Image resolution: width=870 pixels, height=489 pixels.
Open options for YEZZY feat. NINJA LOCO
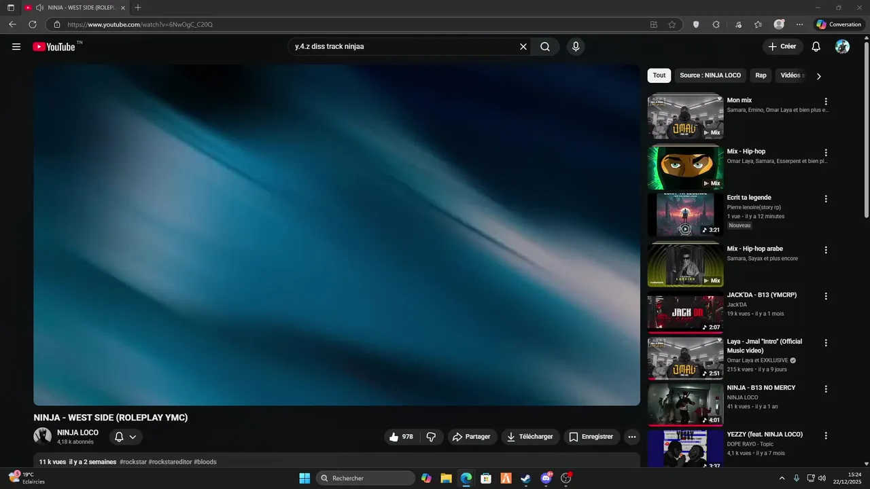826,435
